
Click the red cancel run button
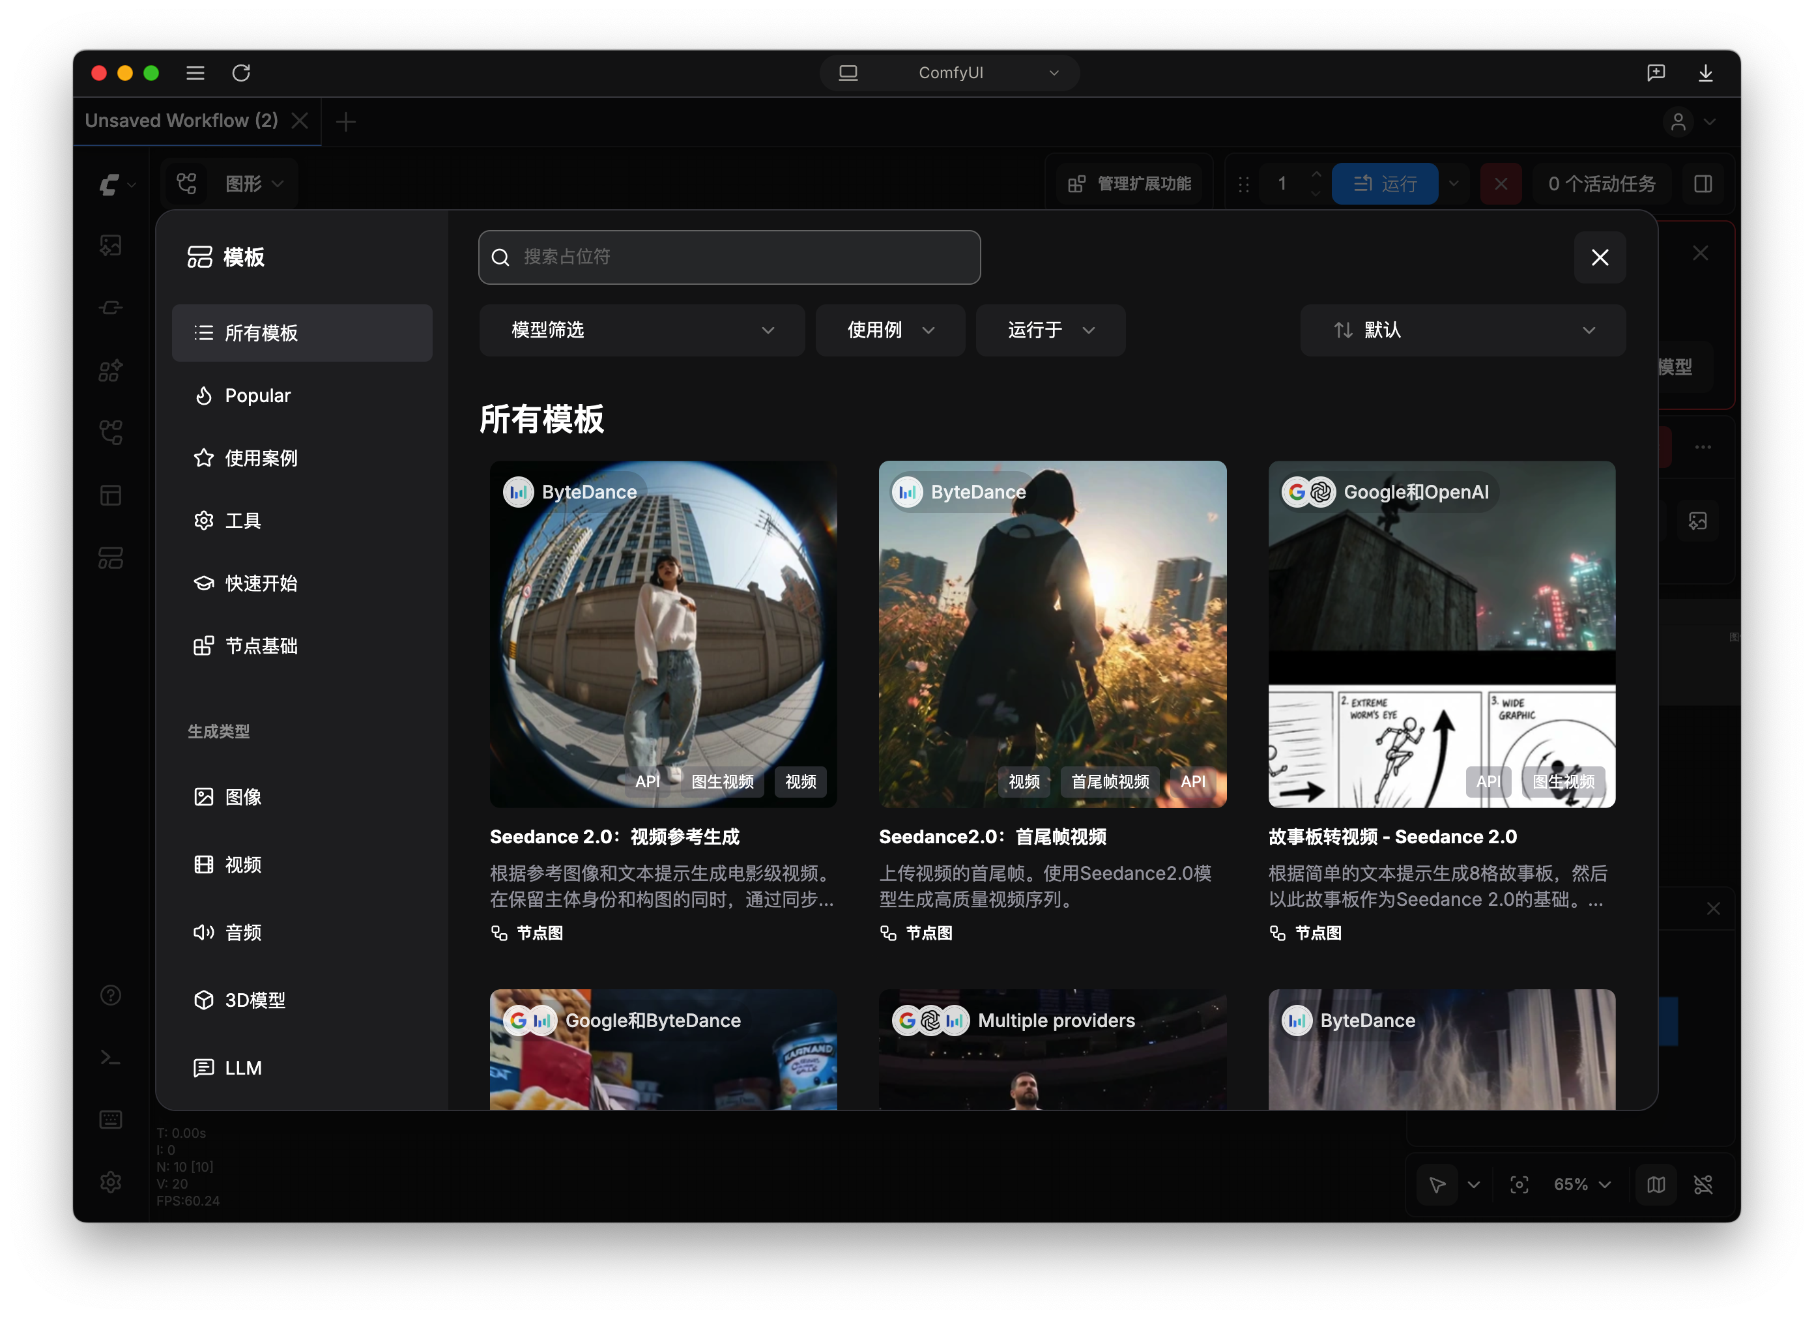(1501, 184)
